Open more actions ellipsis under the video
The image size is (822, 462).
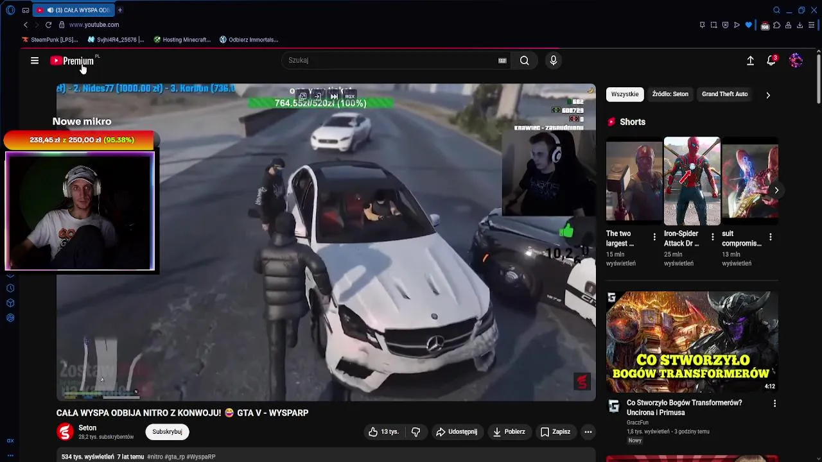pos(588,432)
